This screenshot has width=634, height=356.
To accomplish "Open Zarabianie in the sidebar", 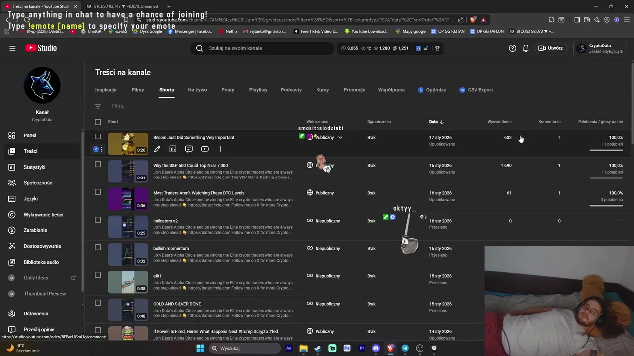I will [x=42, y=230].
